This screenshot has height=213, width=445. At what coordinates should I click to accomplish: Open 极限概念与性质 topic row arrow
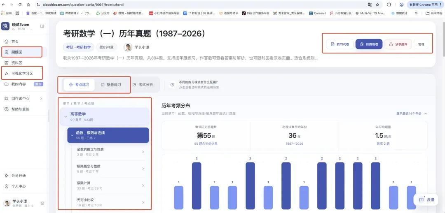pos(143,169)
